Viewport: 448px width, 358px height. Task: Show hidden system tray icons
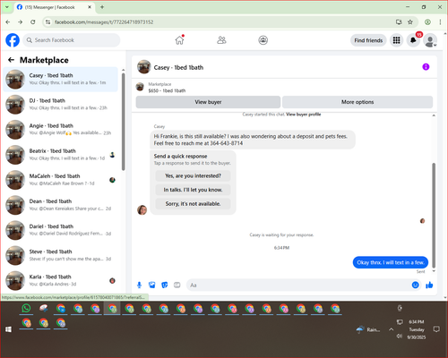click(x=391, y=329)
